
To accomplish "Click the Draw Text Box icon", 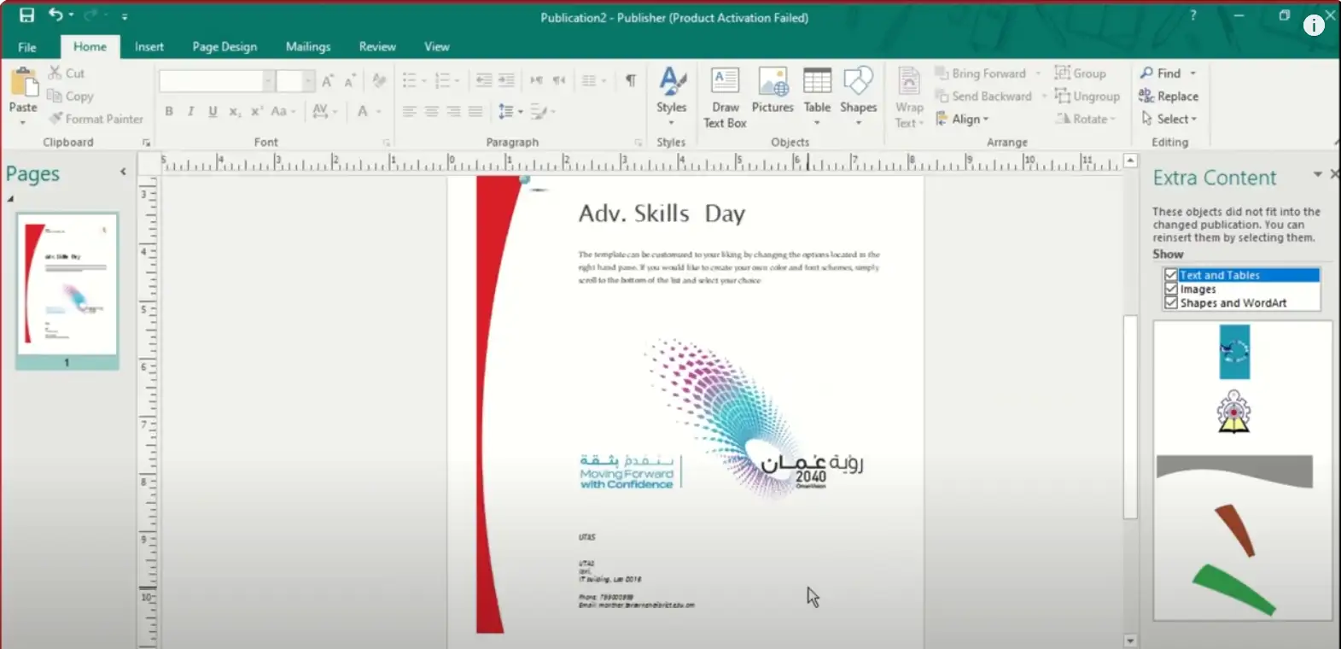I will click(725, 83).
